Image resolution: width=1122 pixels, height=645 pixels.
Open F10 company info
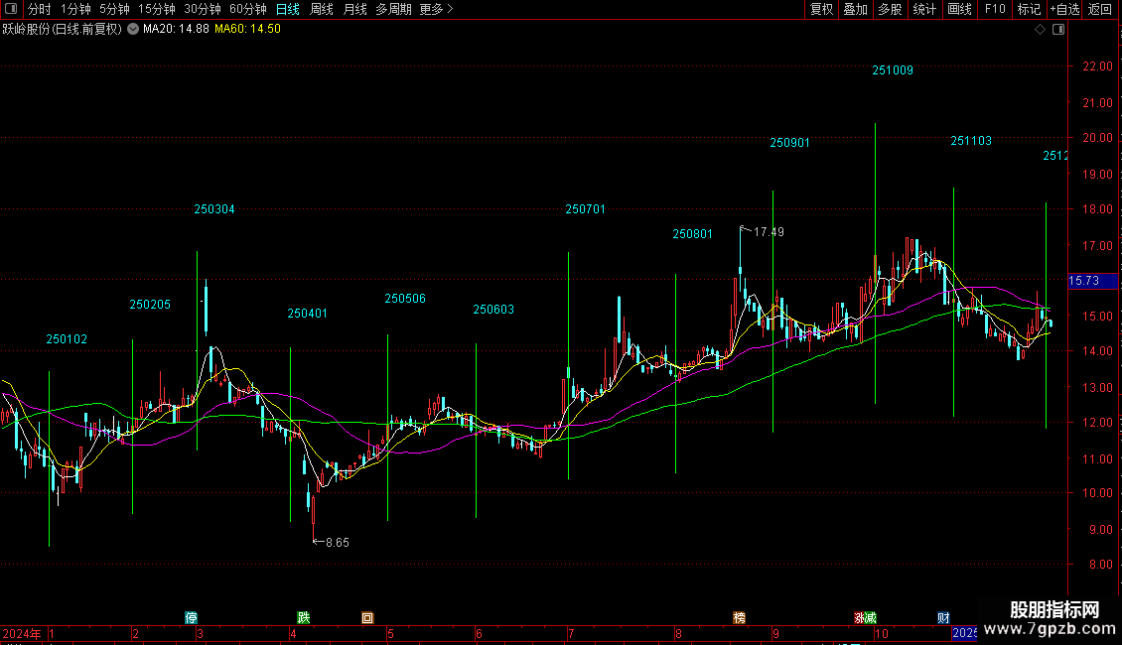click(995, 9)
